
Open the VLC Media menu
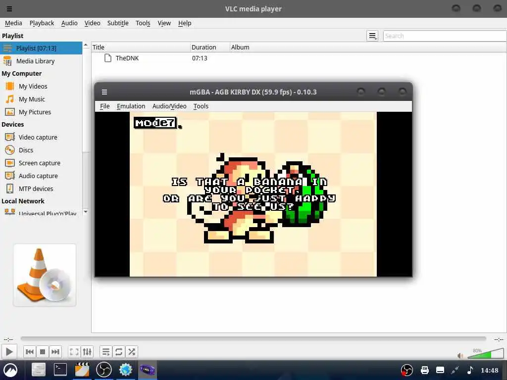[13, 23]
